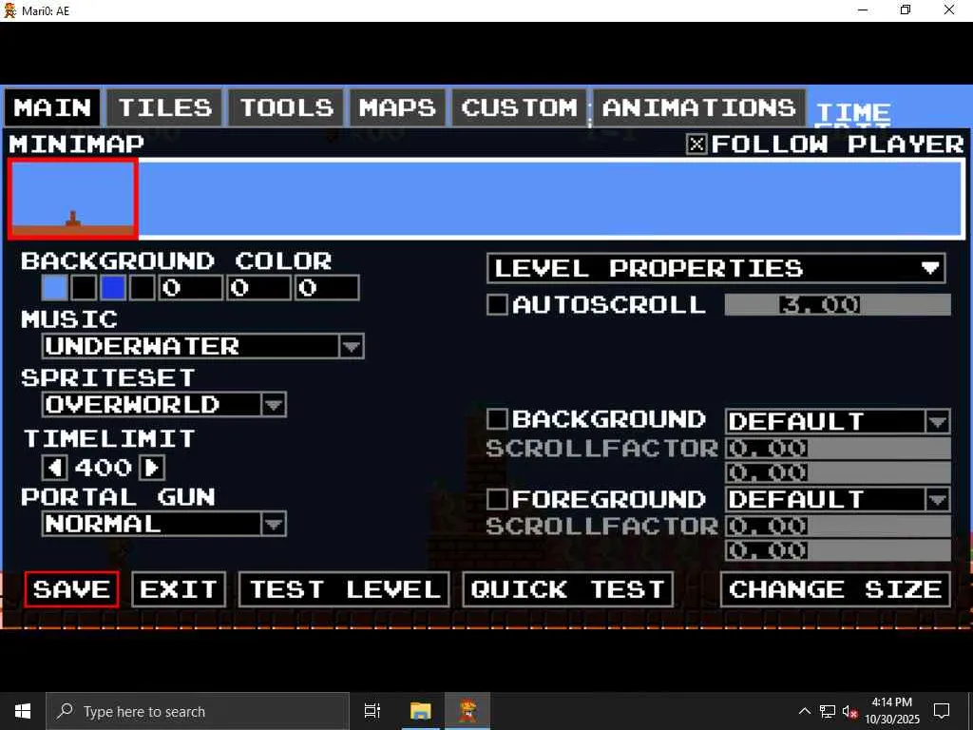The image size is (973, 730).
Task: Click the autoscroll speed field 3.00
Action: coord(838,305)
